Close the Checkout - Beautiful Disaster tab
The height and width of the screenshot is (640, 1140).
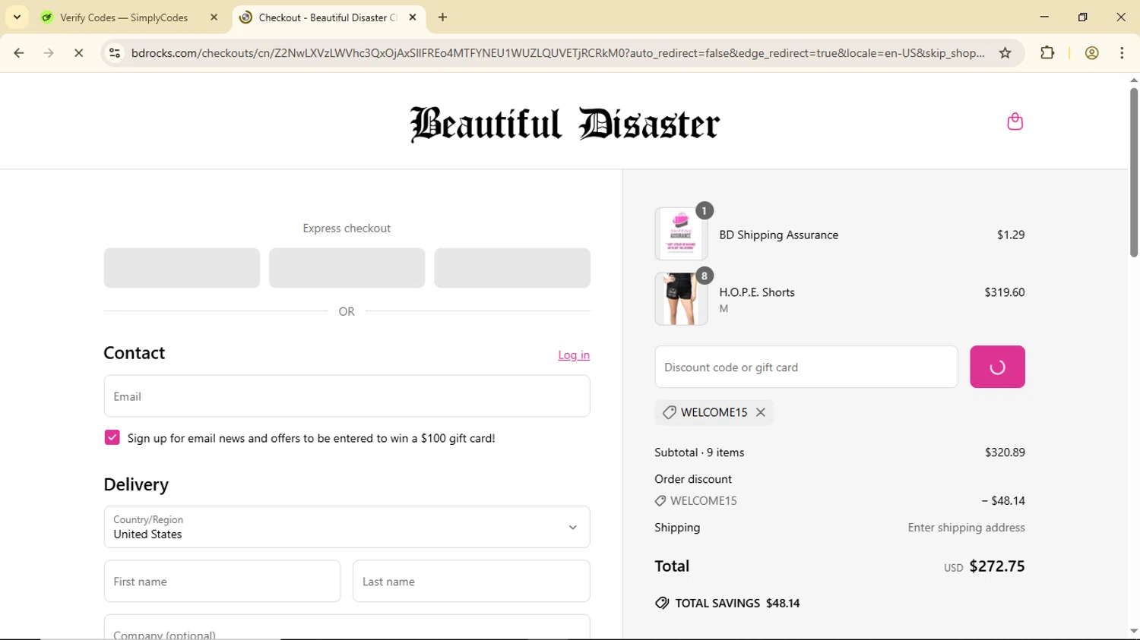click(x=413, y=17)
